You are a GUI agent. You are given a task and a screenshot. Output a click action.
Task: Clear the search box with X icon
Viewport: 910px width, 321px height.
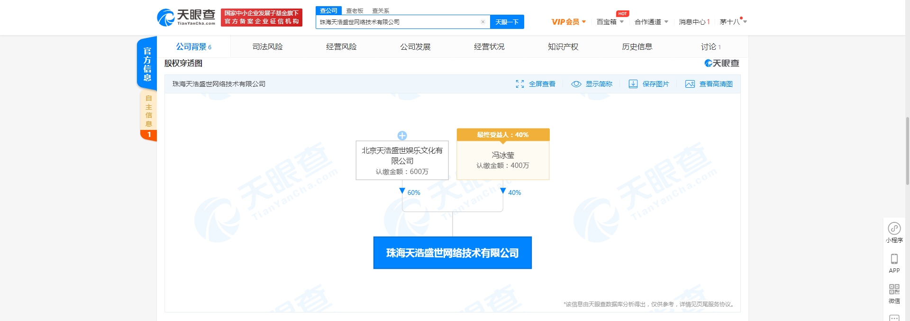click(482, 22)
